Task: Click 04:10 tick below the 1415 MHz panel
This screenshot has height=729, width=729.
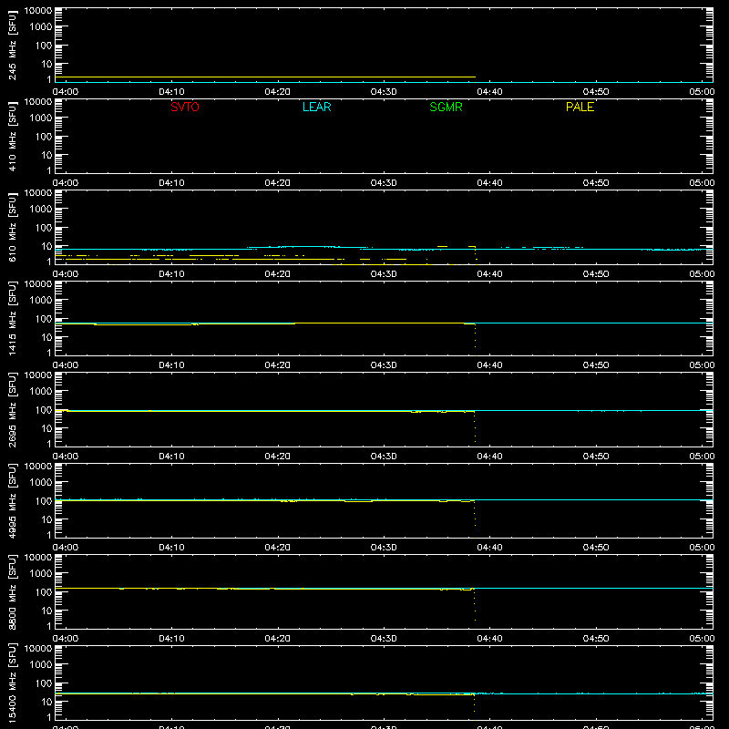Action: [x=171, y=365]
